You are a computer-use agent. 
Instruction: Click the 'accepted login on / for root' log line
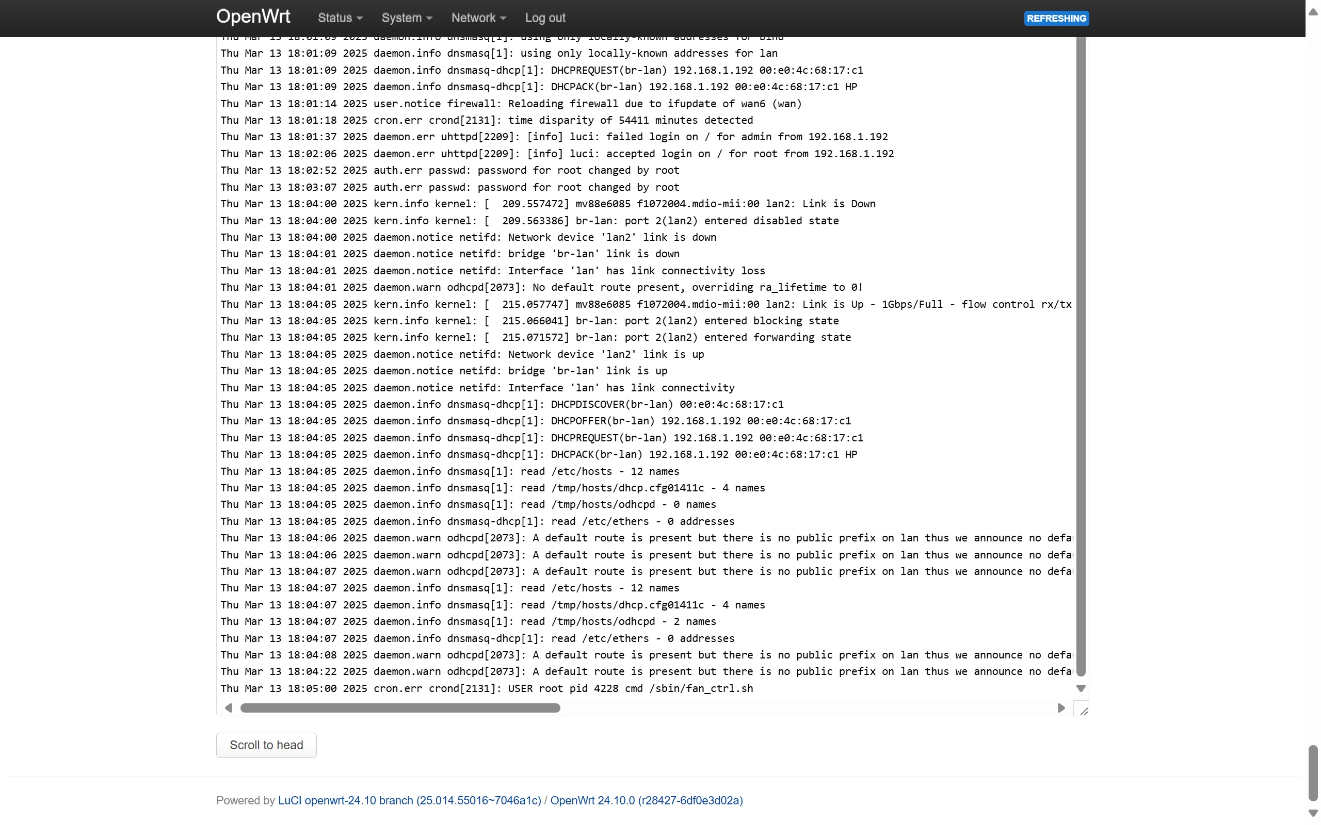point(557,154)
